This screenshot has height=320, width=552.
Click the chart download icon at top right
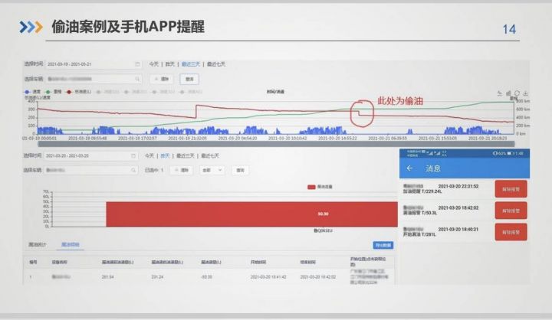[x=527, y=92]
